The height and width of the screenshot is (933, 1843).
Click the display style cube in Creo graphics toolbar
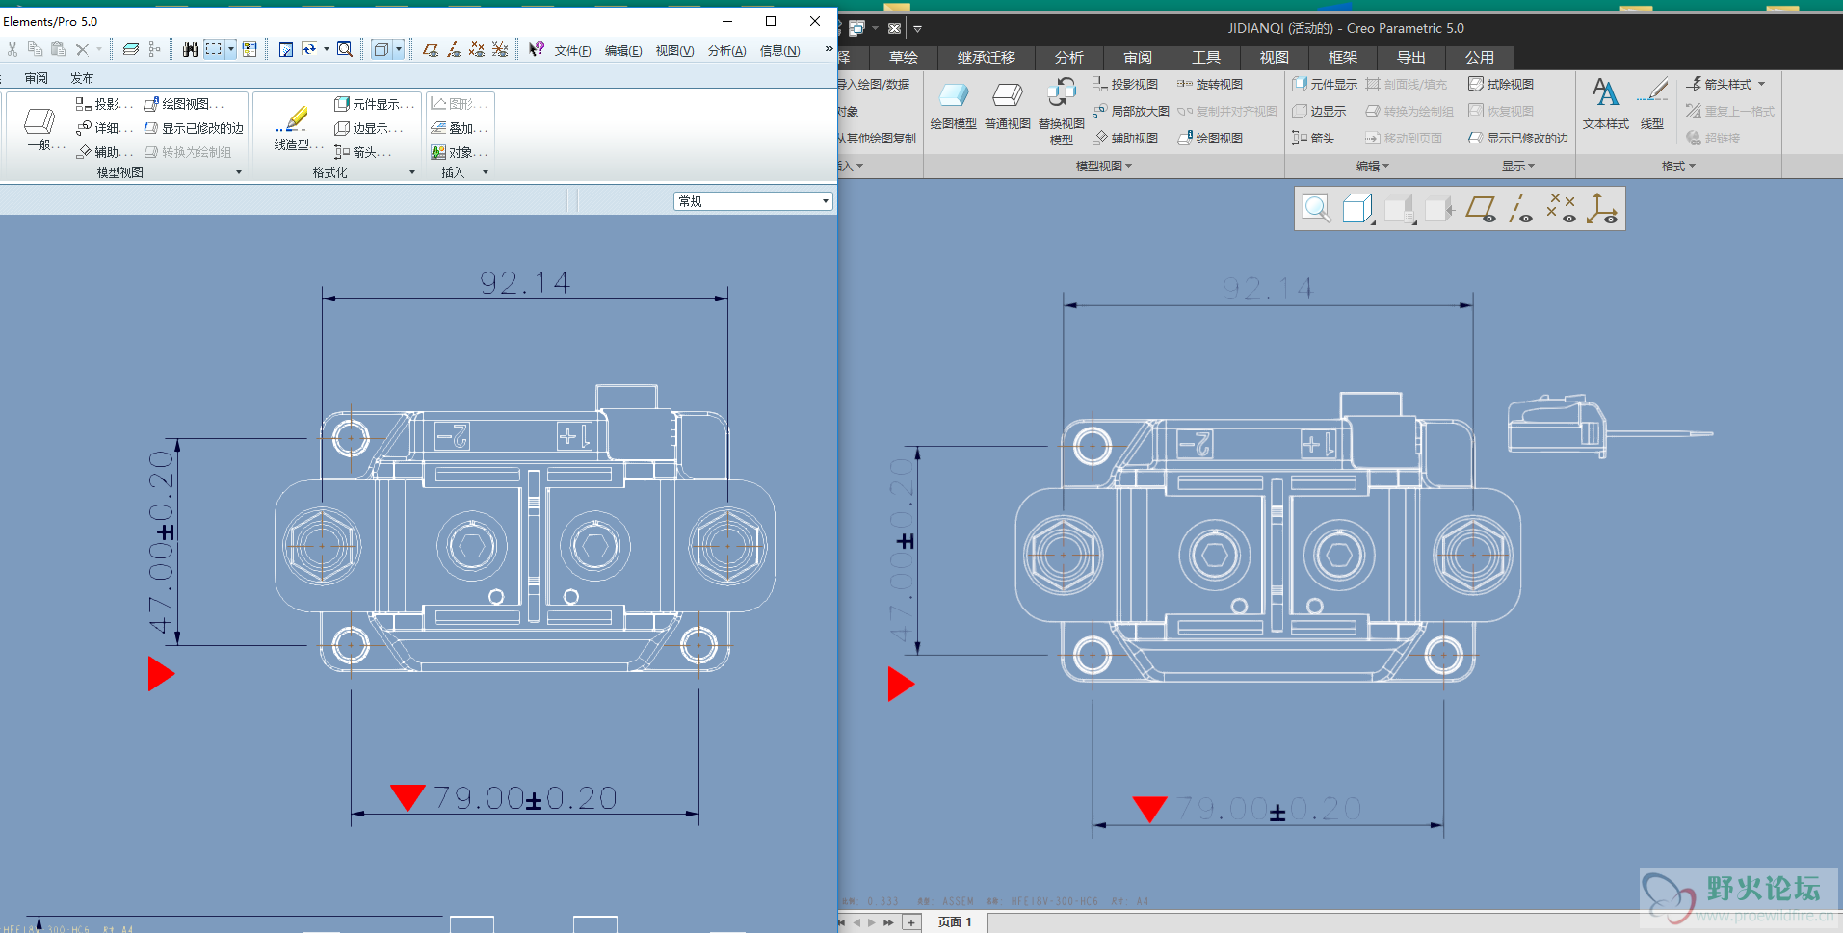1357,208
